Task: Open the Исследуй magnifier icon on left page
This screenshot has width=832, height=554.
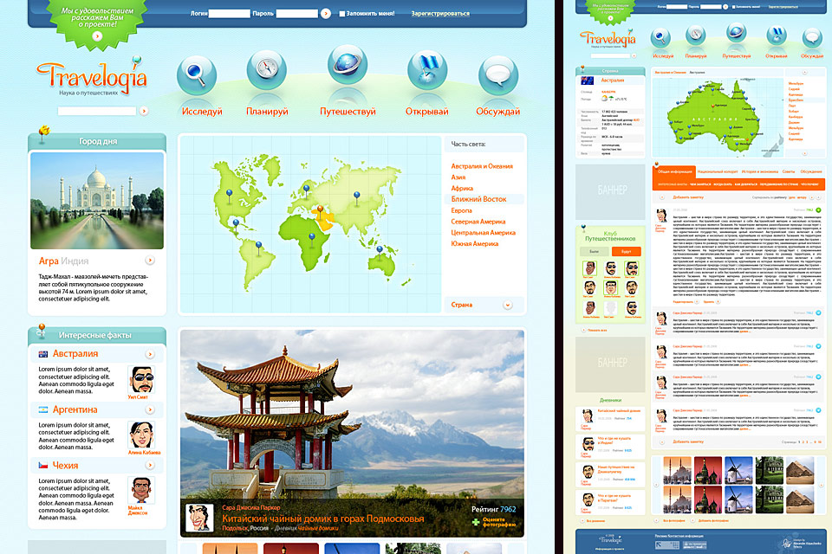Action: click(x=197, y=75)
